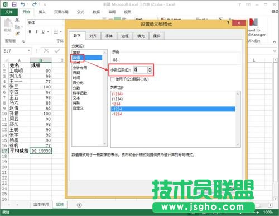Click the formula bar confirm checkmark icon

click(57, 51)
